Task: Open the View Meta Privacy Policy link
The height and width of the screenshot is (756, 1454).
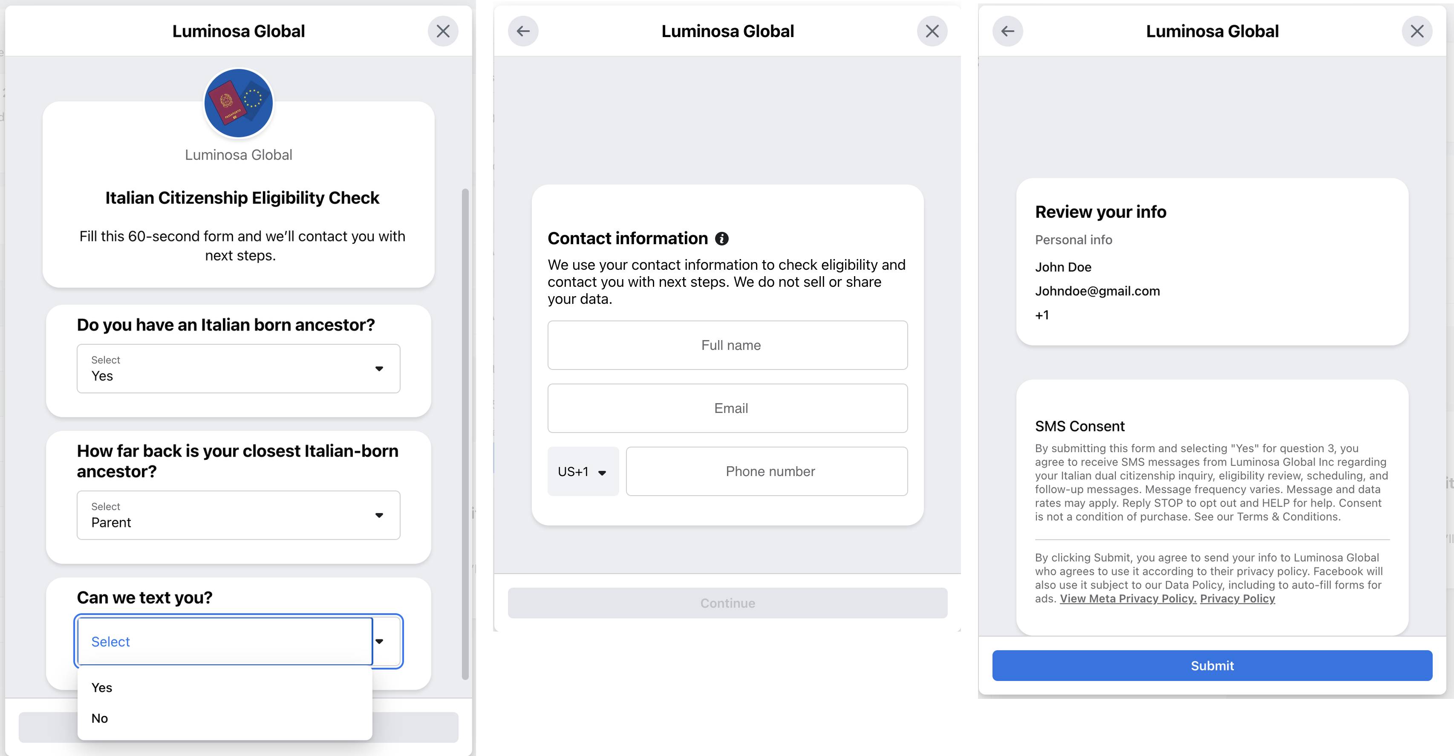Action: click(x=1128, y=598)
